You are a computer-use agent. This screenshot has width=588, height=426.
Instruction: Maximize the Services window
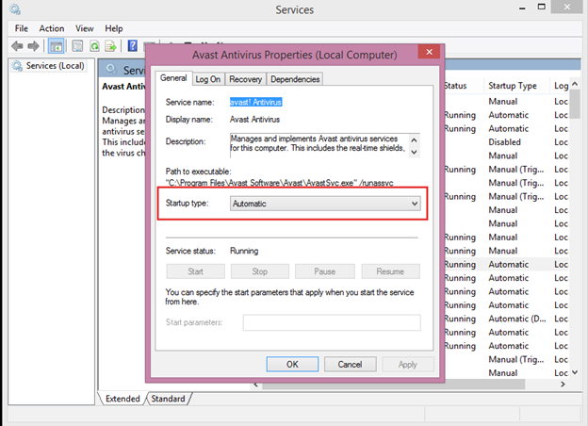(542, 7)
